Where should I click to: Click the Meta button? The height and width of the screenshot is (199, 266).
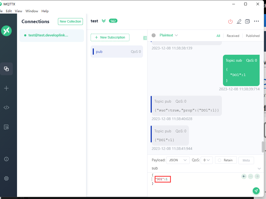tap(246, 160)
